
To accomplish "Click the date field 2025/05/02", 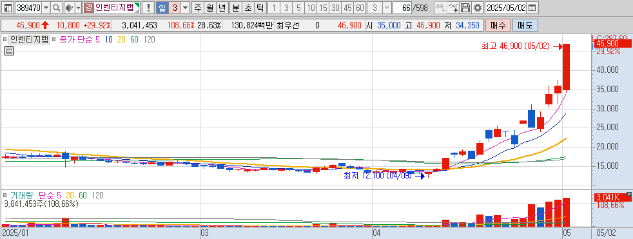I will click(x=506, y=7).
